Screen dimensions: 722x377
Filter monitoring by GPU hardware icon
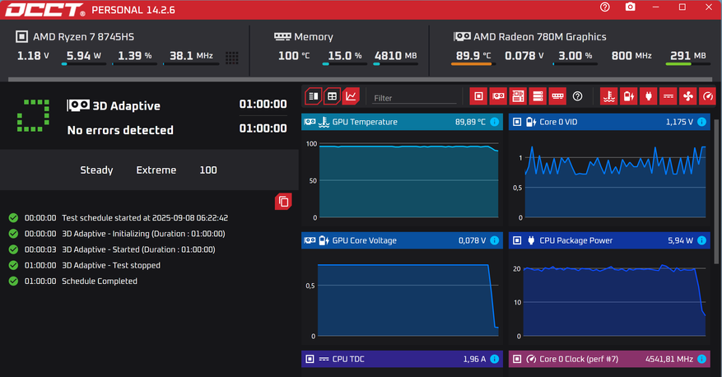(x=498, y=96)
